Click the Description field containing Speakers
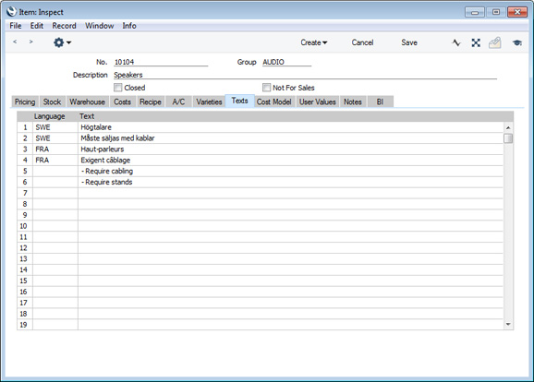This screenshot has width=534, height=382. 305,75
